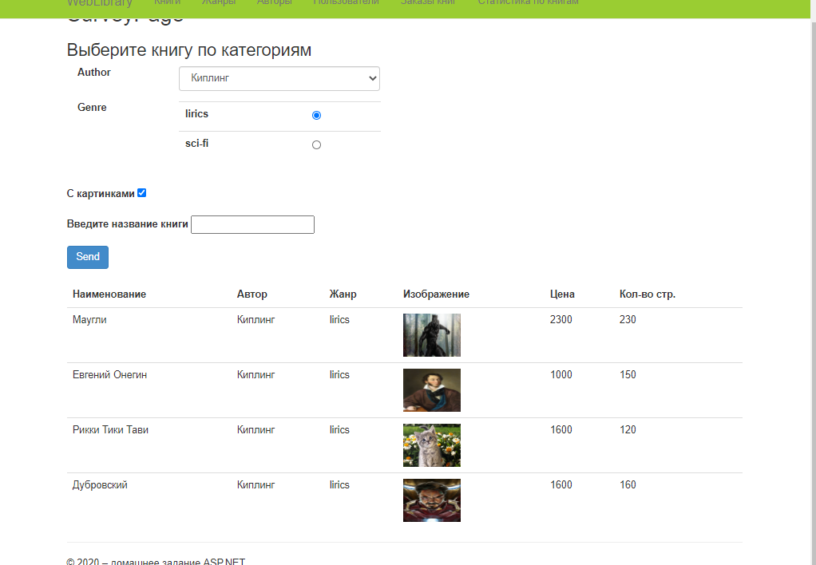Open the Author dropdown showing Киплинг
Viewport: 816px width, 565px height.
(x=279, y=78)
